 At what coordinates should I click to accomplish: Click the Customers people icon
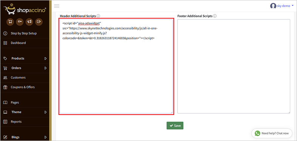click(x=5, y=77)
